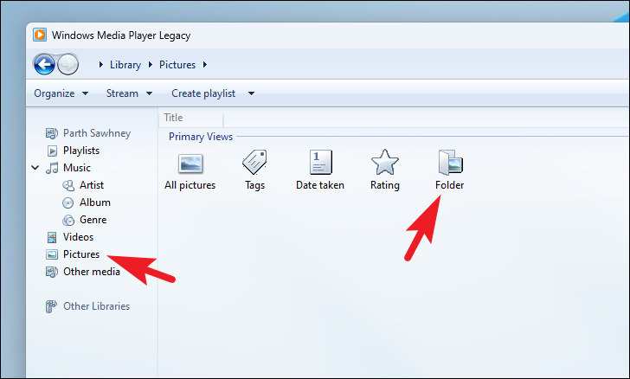
Task: Expand breadcrumb arrow after Pictures
Action: pyautogui.click(x=205, y=64)
